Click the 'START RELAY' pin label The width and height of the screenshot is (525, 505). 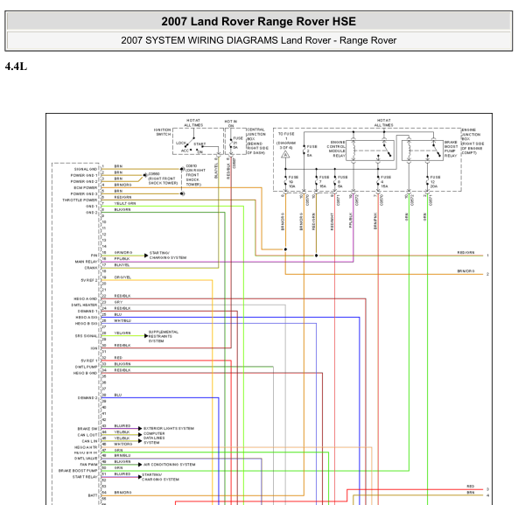pos(85,477)
